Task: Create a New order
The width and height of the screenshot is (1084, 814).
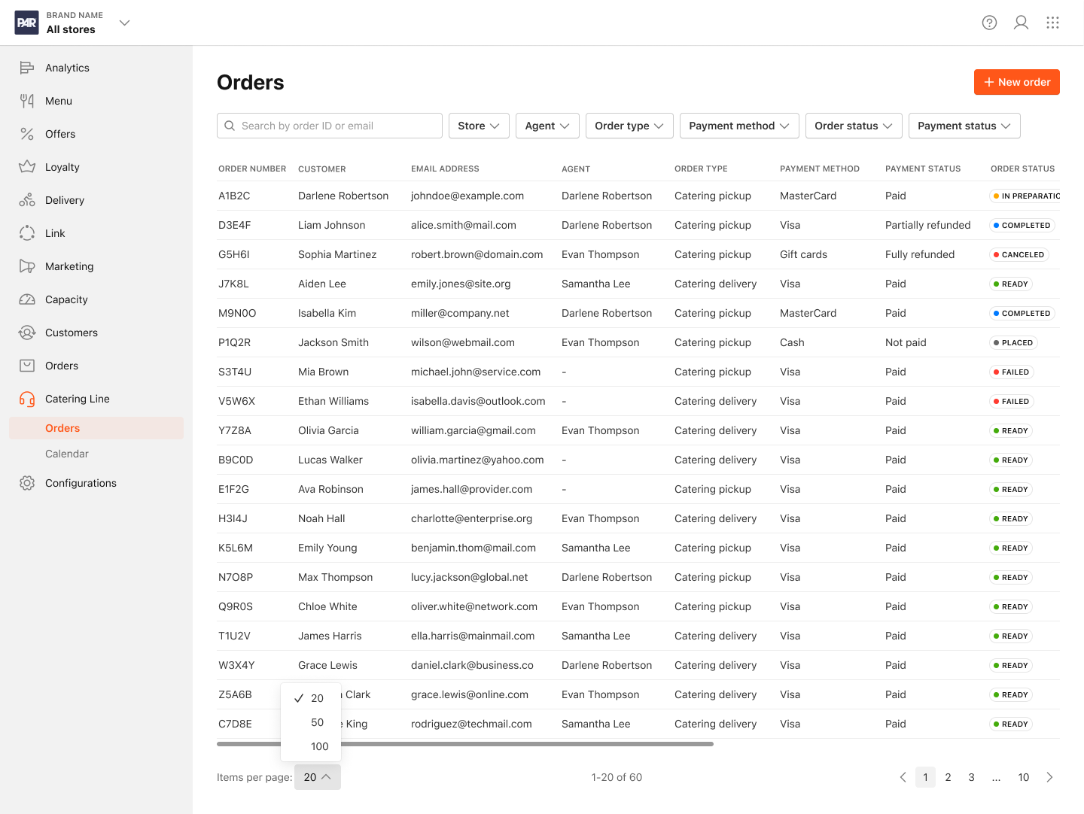Action: tap(1017, 82)
